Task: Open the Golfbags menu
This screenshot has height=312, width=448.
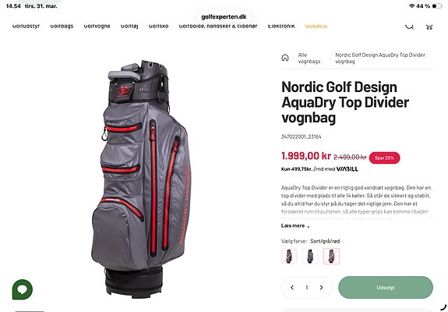Action: pyautogui.click(x=62, y=26)
